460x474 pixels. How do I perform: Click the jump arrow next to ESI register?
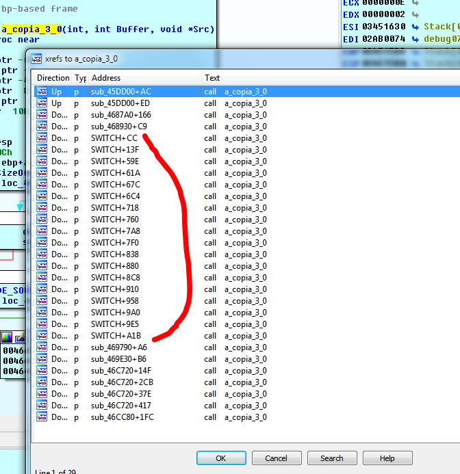416,27
